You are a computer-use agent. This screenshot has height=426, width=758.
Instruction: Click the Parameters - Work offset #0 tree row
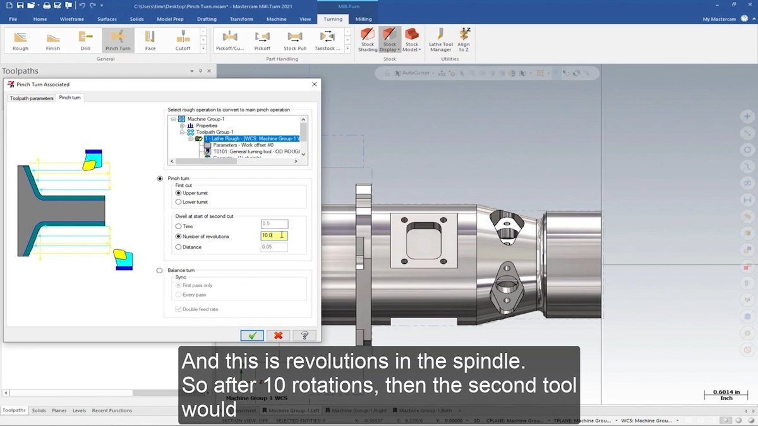[243, 145]
